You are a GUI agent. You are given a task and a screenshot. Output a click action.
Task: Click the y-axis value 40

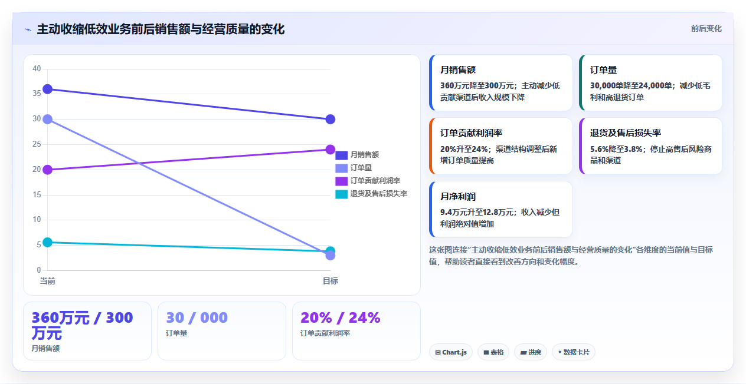click(37, 69)
